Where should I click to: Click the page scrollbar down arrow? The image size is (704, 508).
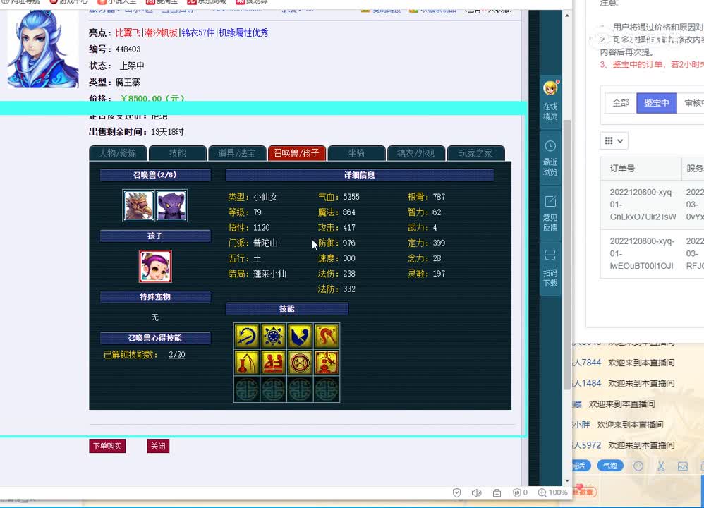568,480
